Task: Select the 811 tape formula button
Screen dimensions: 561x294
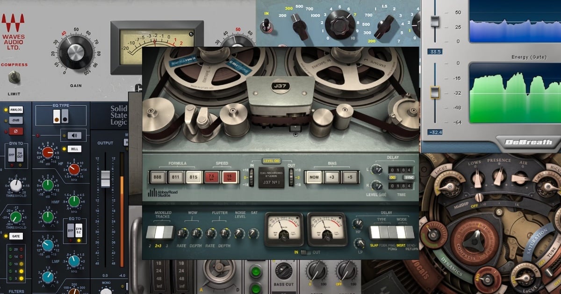Action: pos(175,177)
